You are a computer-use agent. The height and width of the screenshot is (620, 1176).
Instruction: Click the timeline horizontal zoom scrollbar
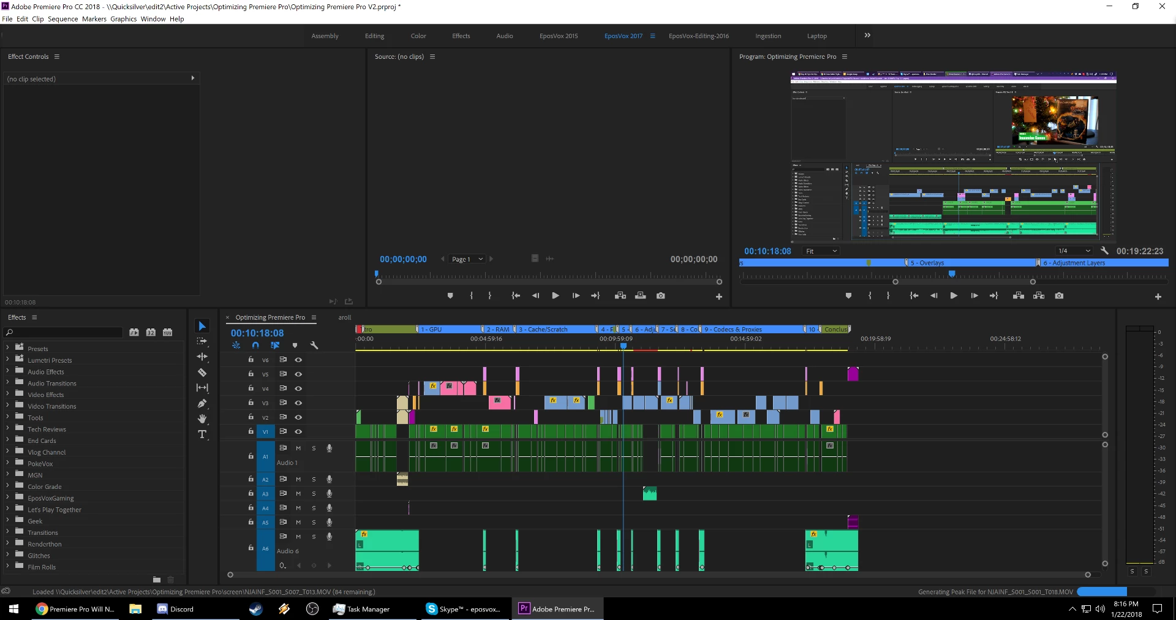[659, 575]
